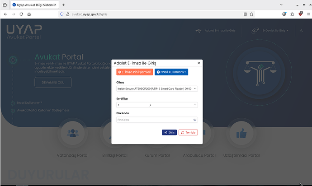Bookmark this page with the star
The width and height of the screenshot is (312, 186).
pos(251,14)
